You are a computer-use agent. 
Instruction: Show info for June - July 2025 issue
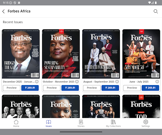pos(157,82)
